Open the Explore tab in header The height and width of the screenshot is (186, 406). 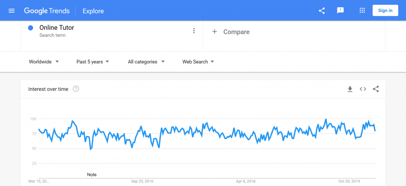(x=93, y=11)
